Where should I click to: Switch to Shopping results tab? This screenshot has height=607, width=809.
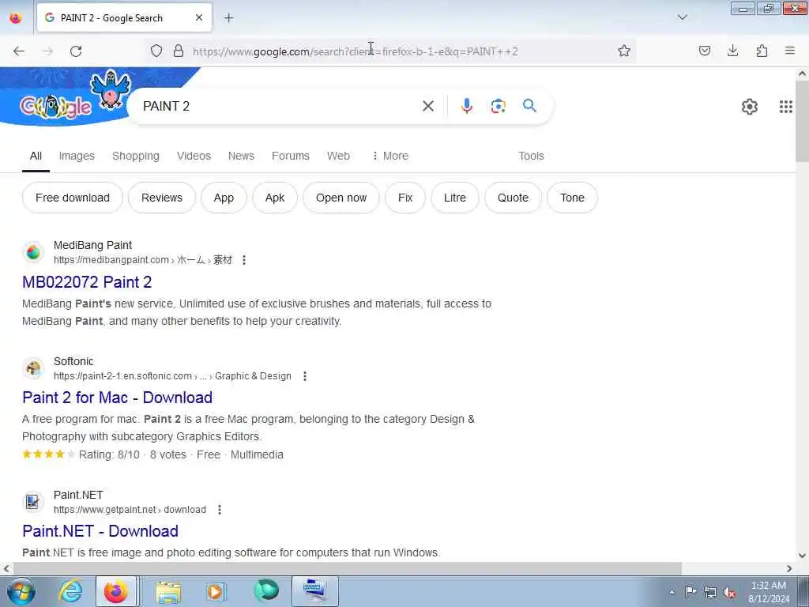(136, 156)
